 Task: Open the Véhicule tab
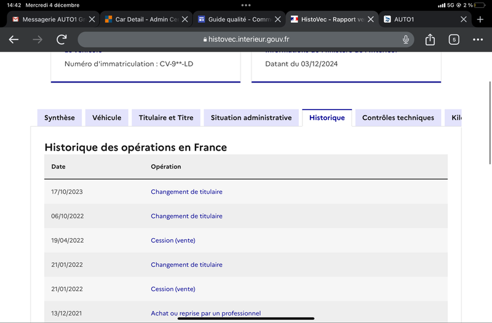tap(106, 118)
